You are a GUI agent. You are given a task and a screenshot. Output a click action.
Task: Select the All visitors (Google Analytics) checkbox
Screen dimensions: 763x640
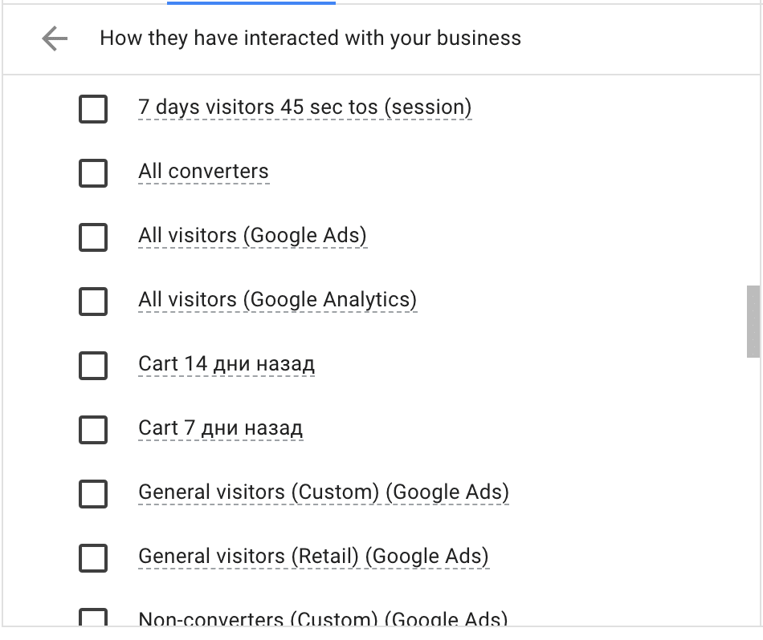[93, 301]
